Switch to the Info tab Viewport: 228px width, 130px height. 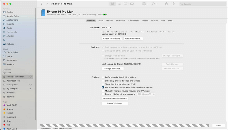click(170, 21)
